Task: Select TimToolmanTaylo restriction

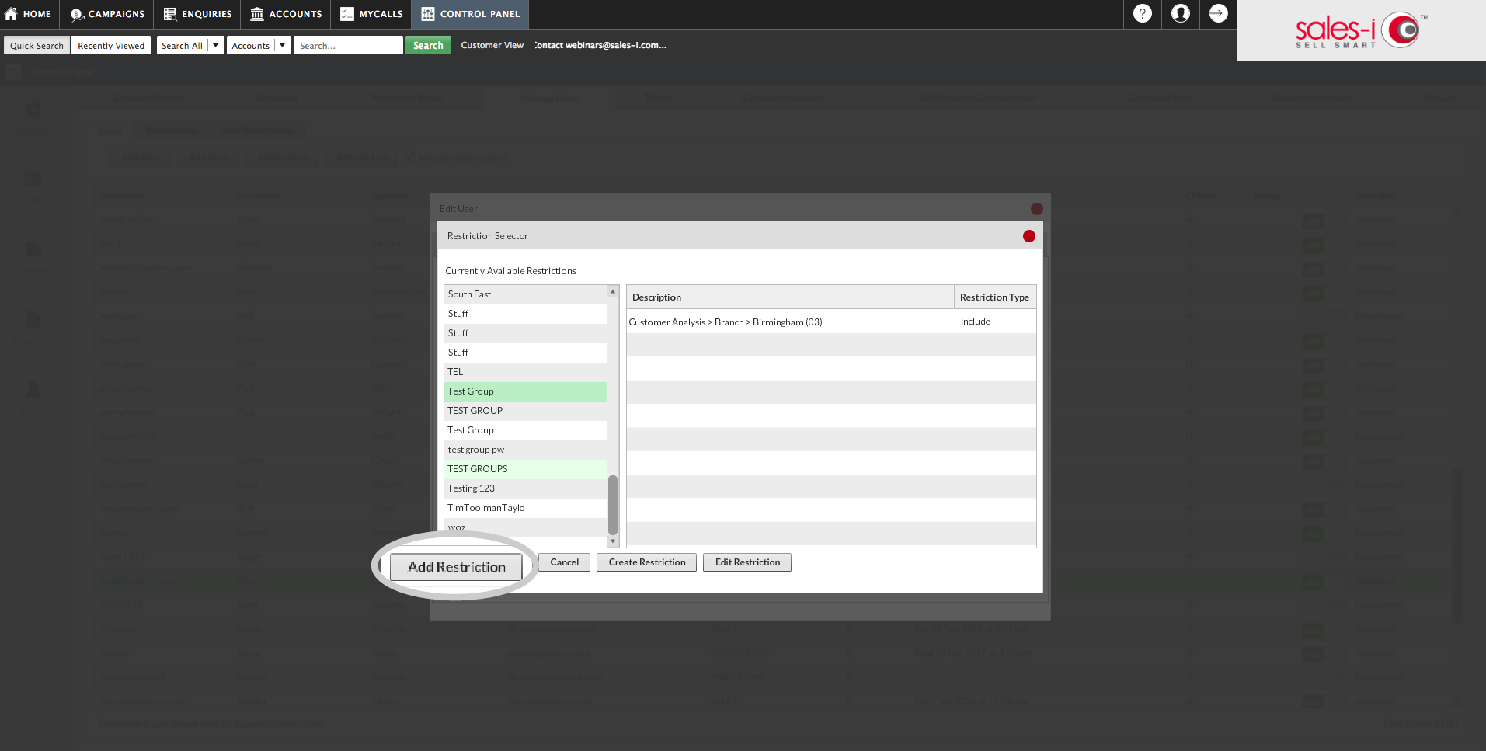Action: 525,508
